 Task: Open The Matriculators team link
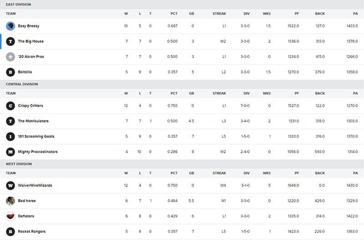[33, 121]
